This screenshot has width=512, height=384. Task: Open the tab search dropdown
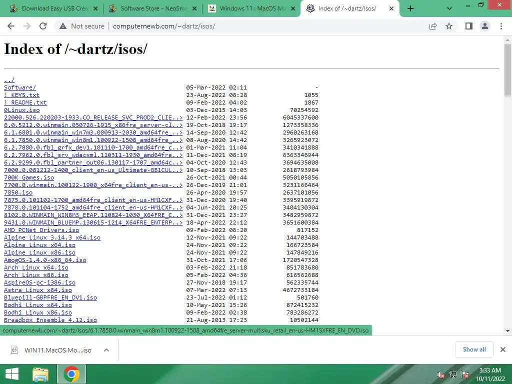tap(449, 9)
